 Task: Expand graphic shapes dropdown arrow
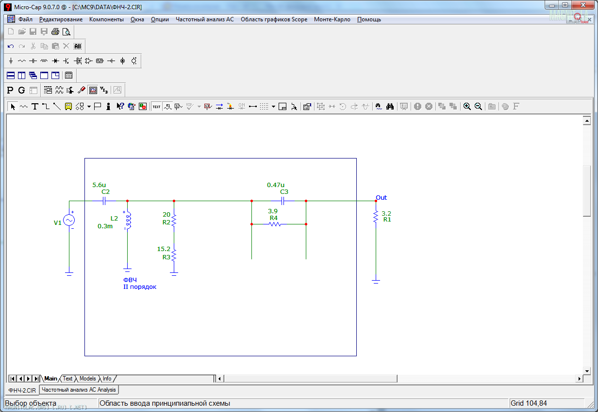[89, 107]
